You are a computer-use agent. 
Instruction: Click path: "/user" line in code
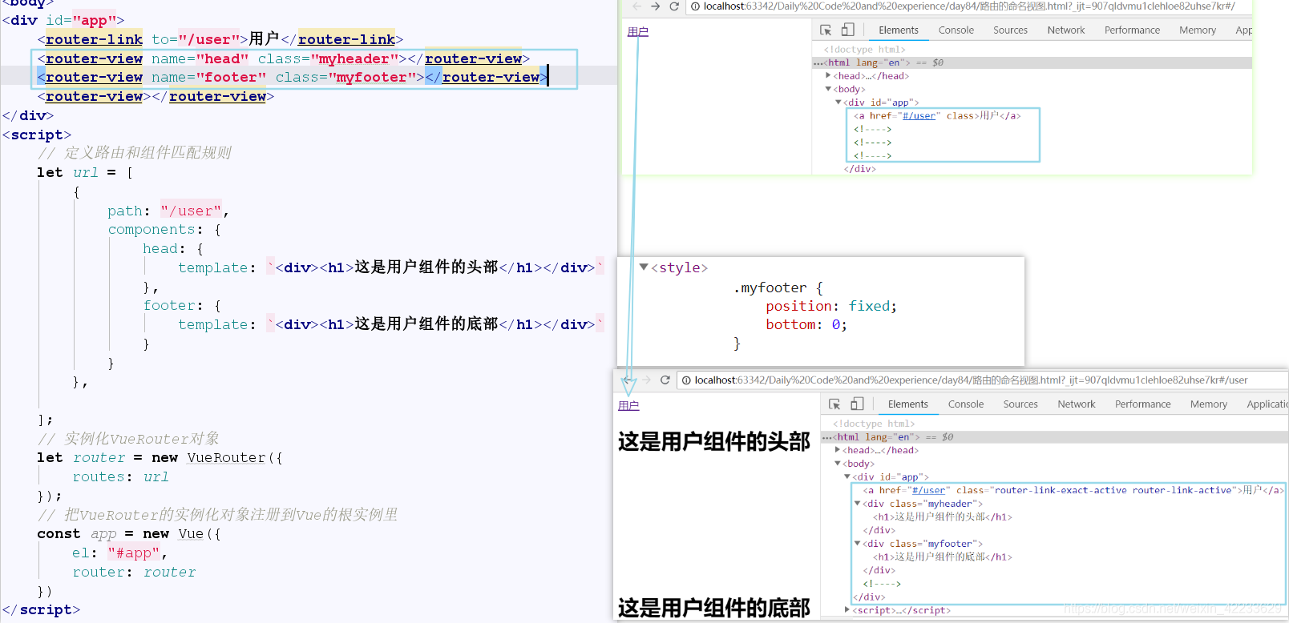pos(168,211)
